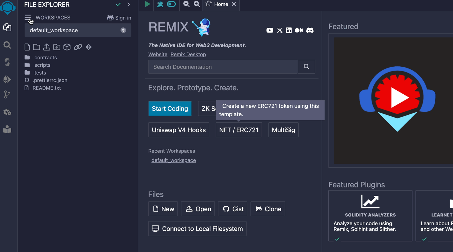
Task: Open the Workspaces hamburger menu
Action: click(x=28, y=18)
